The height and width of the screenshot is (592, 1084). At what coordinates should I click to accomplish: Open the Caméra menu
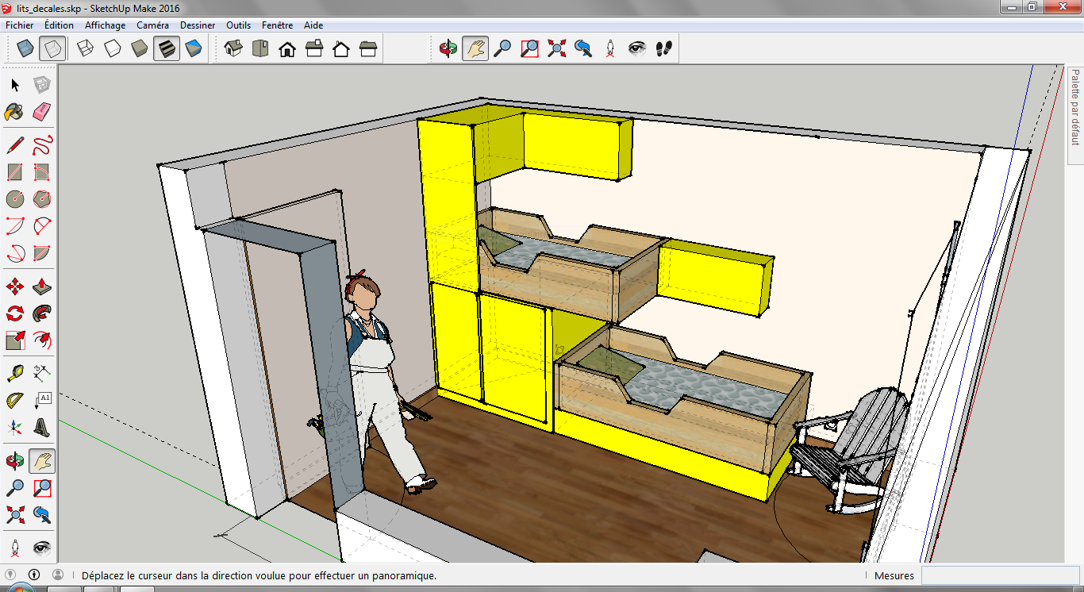click(152, 25)
